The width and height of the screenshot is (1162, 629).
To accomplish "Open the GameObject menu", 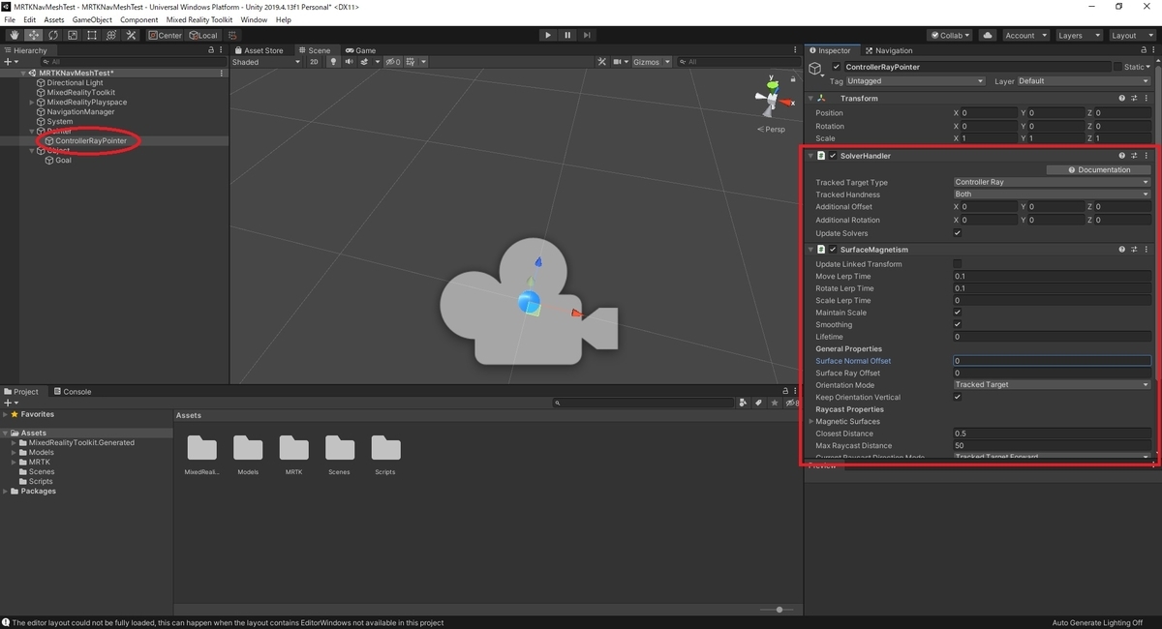I will point(92,19).
